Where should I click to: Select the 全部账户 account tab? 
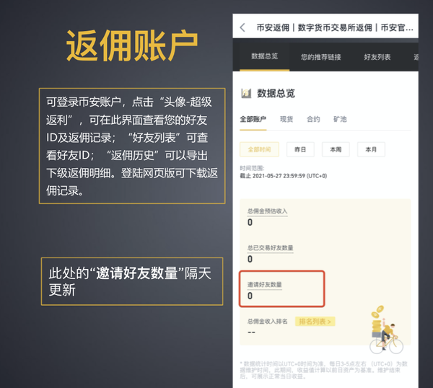point(253,119)
